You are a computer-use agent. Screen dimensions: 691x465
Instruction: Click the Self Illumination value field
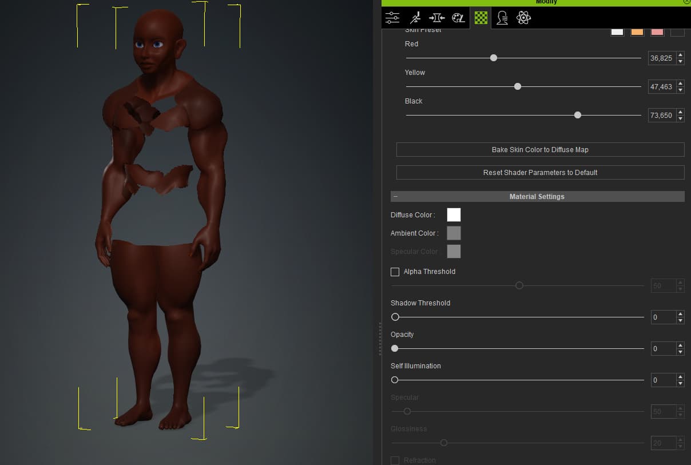coord(664,380)
